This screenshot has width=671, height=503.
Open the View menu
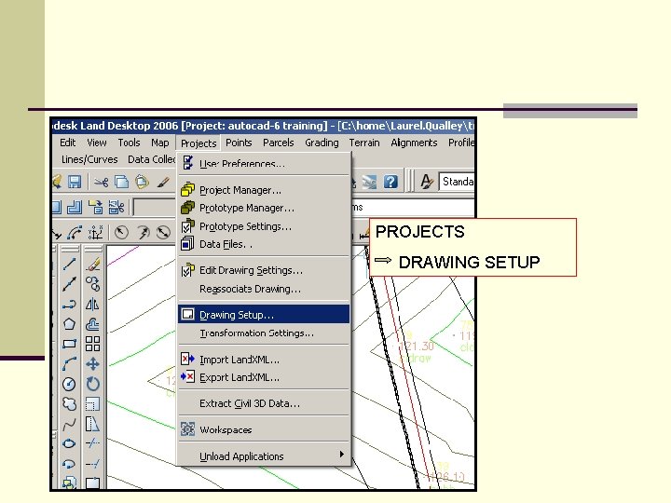pos(97,143)
